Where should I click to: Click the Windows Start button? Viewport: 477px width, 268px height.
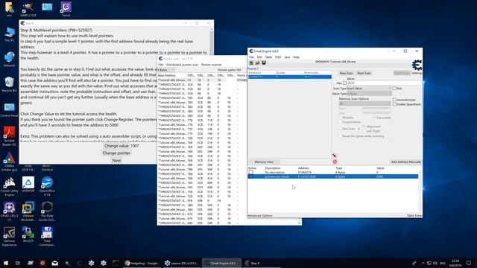coord(6,263)
